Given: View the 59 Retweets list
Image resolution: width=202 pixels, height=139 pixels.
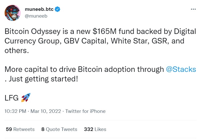Looking at the screenshot, I should 20,129.
